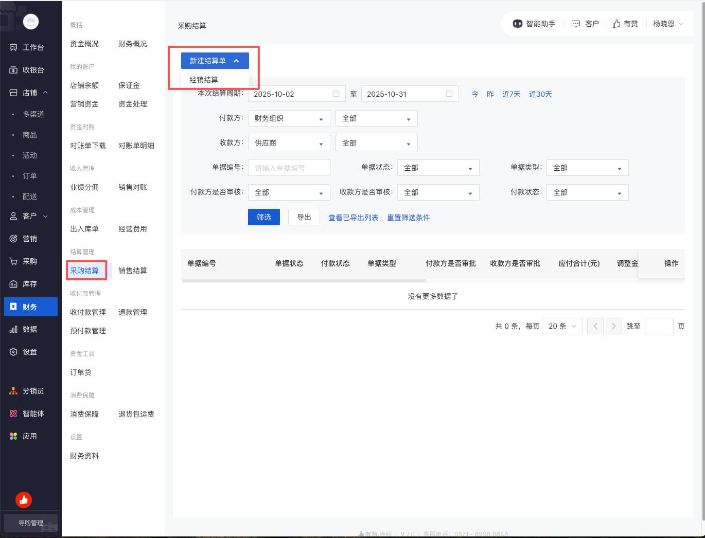The width and height of the screenshot is (705, 538).
Task: Click the 数据 bar chart icon
Action: [x=13, y=329]
